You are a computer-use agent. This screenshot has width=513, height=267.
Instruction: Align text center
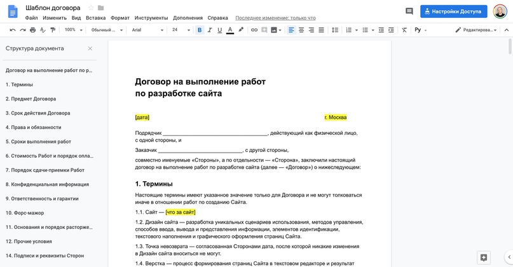coord(301,30)
